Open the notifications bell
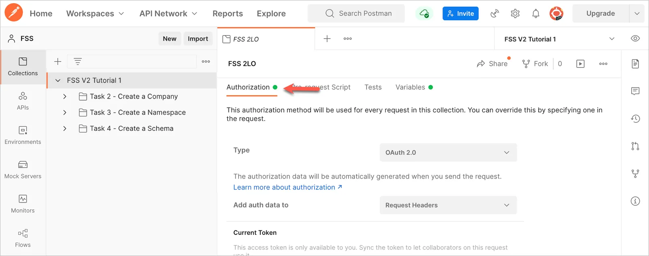The image size is (649, 256). [x=536, y=13]
